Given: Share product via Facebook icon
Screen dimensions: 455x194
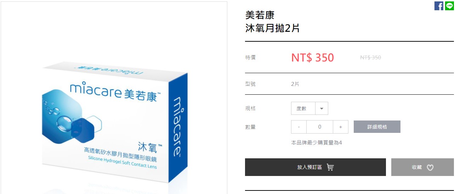Looking at the screenshot, I should 439,6.
